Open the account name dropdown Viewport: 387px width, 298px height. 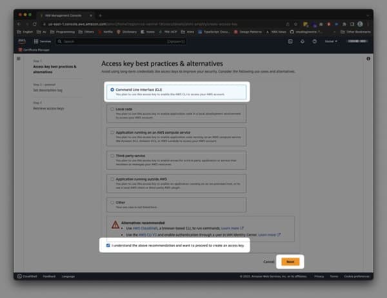tap(357, 41)
